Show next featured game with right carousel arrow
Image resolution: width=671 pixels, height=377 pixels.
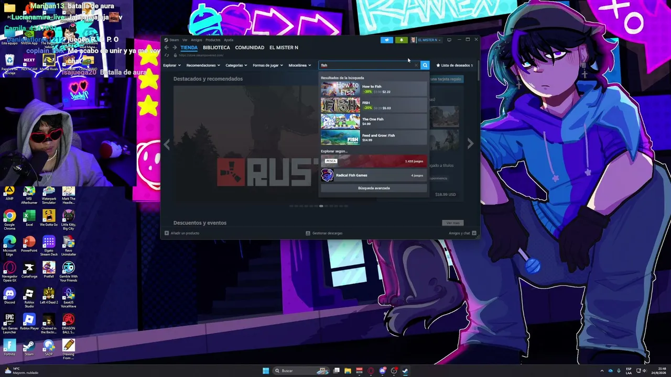(x=470, y=143)
